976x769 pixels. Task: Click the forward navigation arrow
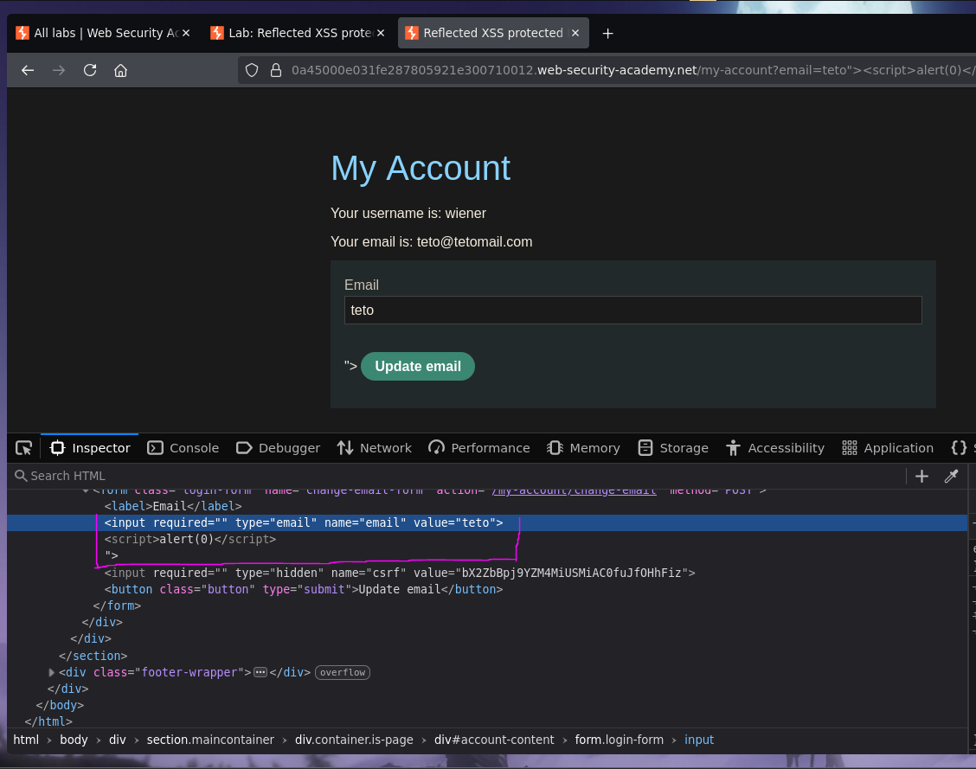click(x=59, y=70)
